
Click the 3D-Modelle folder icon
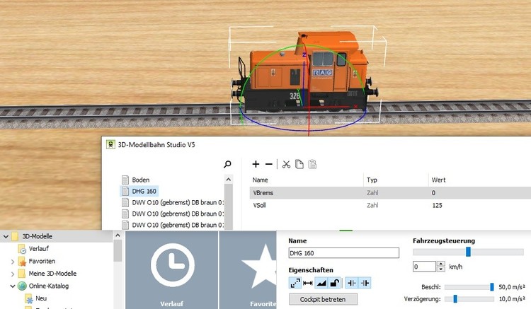[15, 236]
